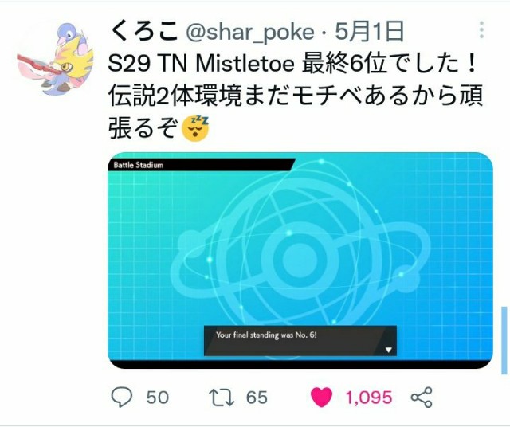Open the three-dot more options menu

pos(481,30)
